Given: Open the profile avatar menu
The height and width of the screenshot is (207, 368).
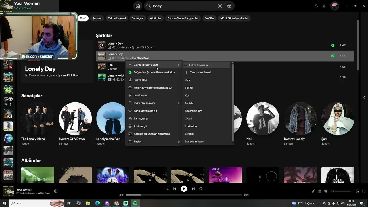Looking at the screenshot, I should (x=334, y=6).
